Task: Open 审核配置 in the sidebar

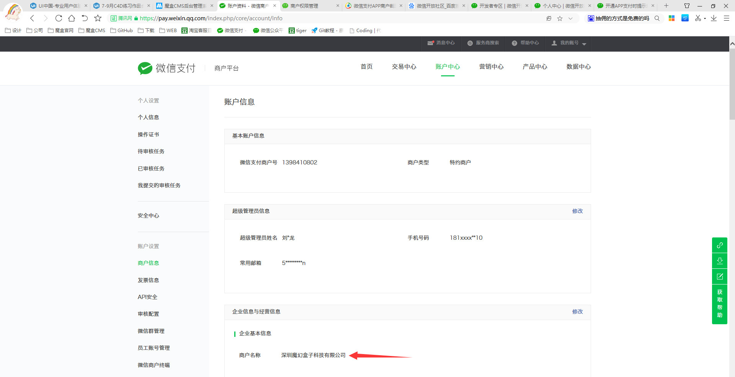Action: 149,314
